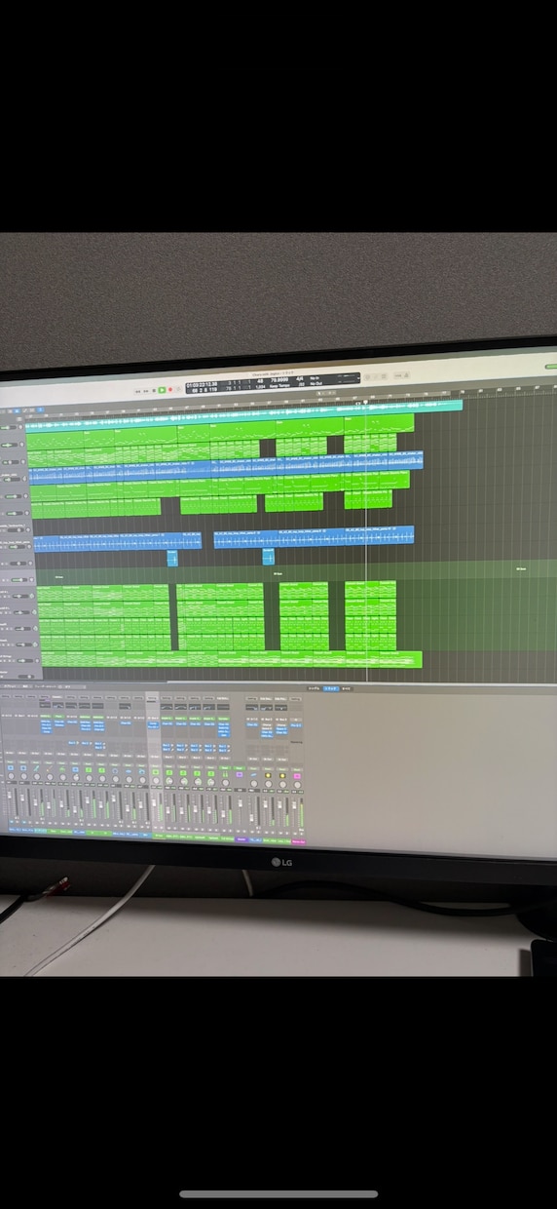
Task: Switch the mixer to the すべて (All) tab
Action: [x=346, y=687]
